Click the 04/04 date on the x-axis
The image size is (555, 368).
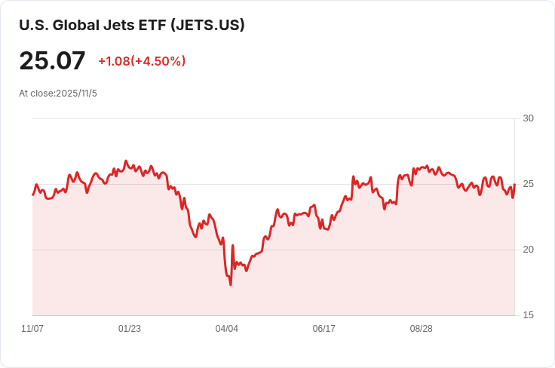tap(227, 329)
